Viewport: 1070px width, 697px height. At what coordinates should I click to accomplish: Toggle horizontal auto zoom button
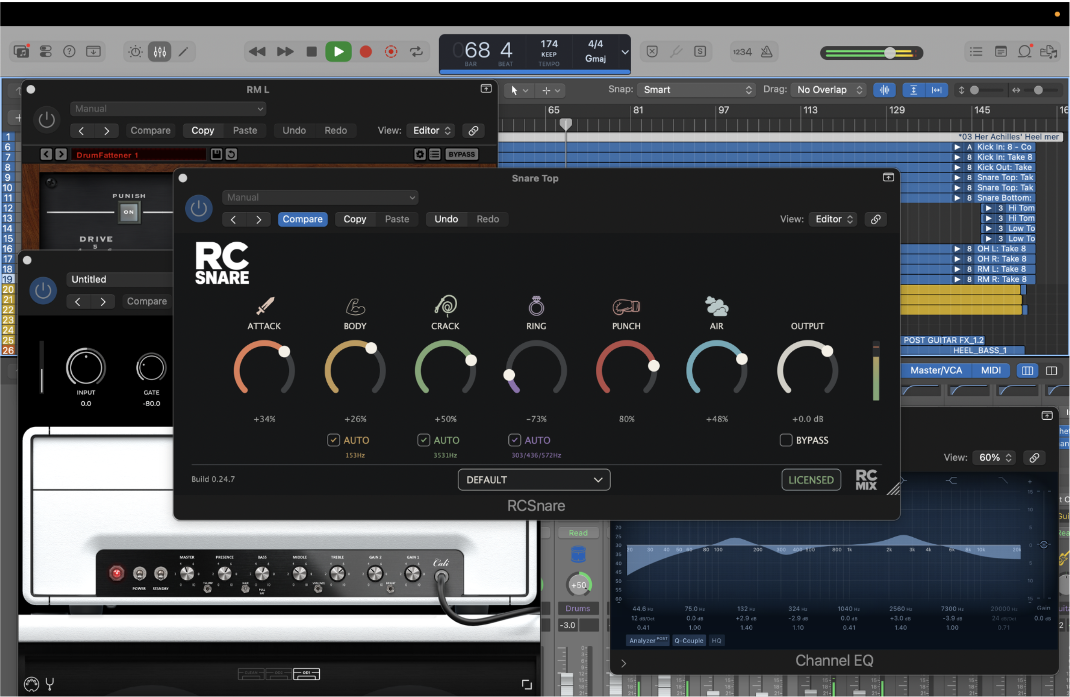click(936, 90)
